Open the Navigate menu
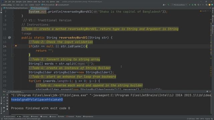This screenshot has width=214, height=120. [x=19, y=2]
